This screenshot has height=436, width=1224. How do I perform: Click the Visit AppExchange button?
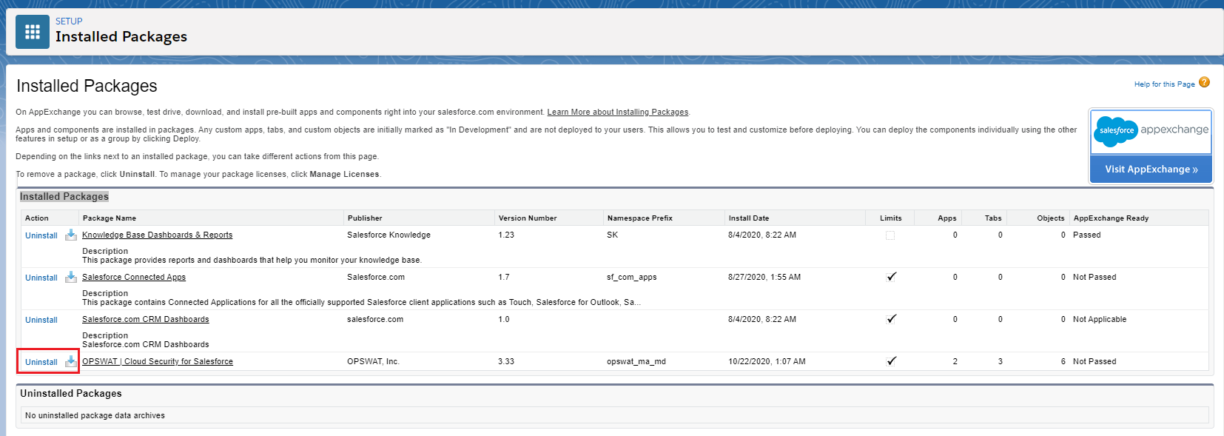pos(1151,170)
